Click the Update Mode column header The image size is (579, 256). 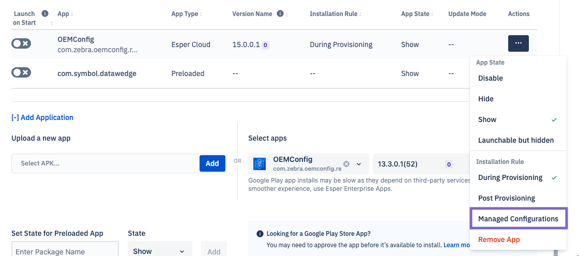click(x=467, y=13)
